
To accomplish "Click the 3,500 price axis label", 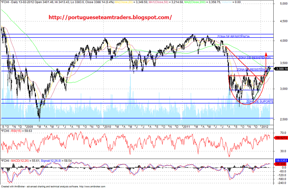I will coord(283,63).
